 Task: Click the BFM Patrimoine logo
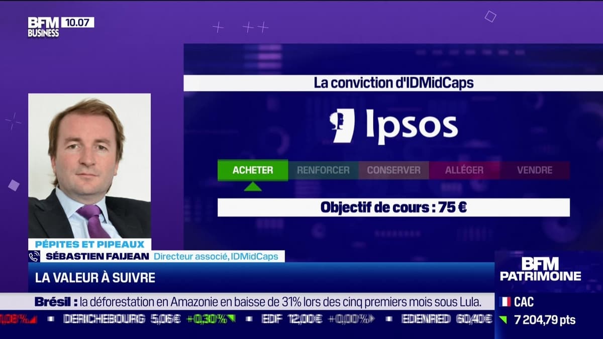click(x=540, y=269)
